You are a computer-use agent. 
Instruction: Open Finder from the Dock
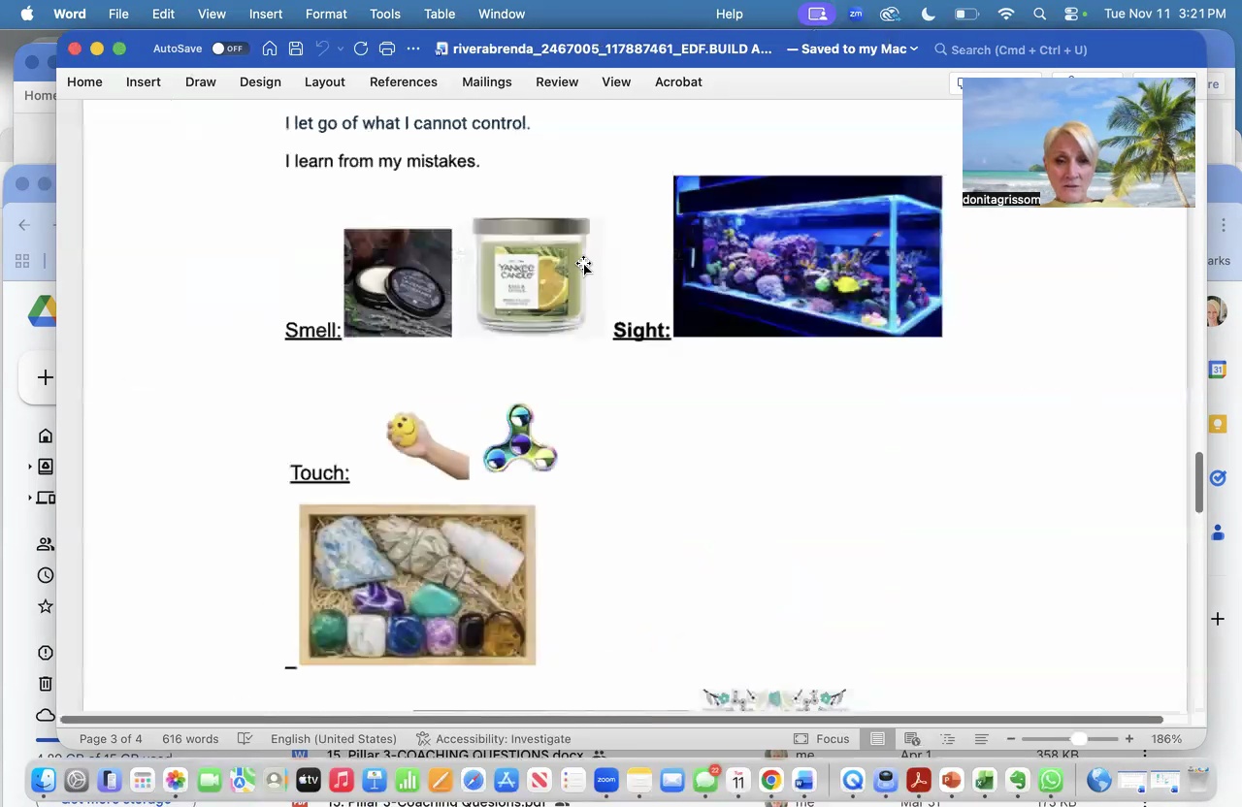click(x=44, y=780)
